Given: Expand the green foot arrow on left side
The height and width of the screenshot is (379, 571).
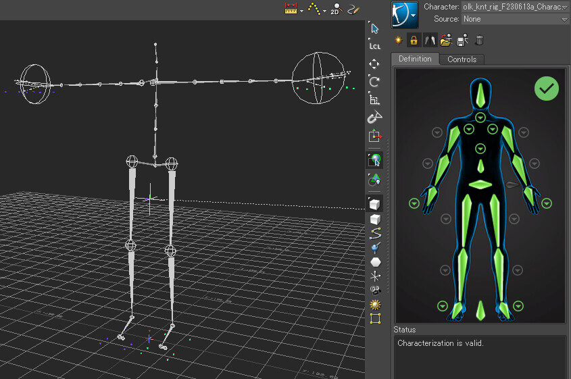Looking at the screenshot, I should [x=443, y=306].
